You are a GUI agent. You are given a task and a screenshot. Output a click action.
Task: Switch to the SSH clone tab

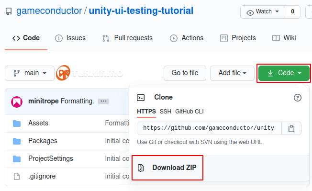pyautogui.click(x=166, y=112)
